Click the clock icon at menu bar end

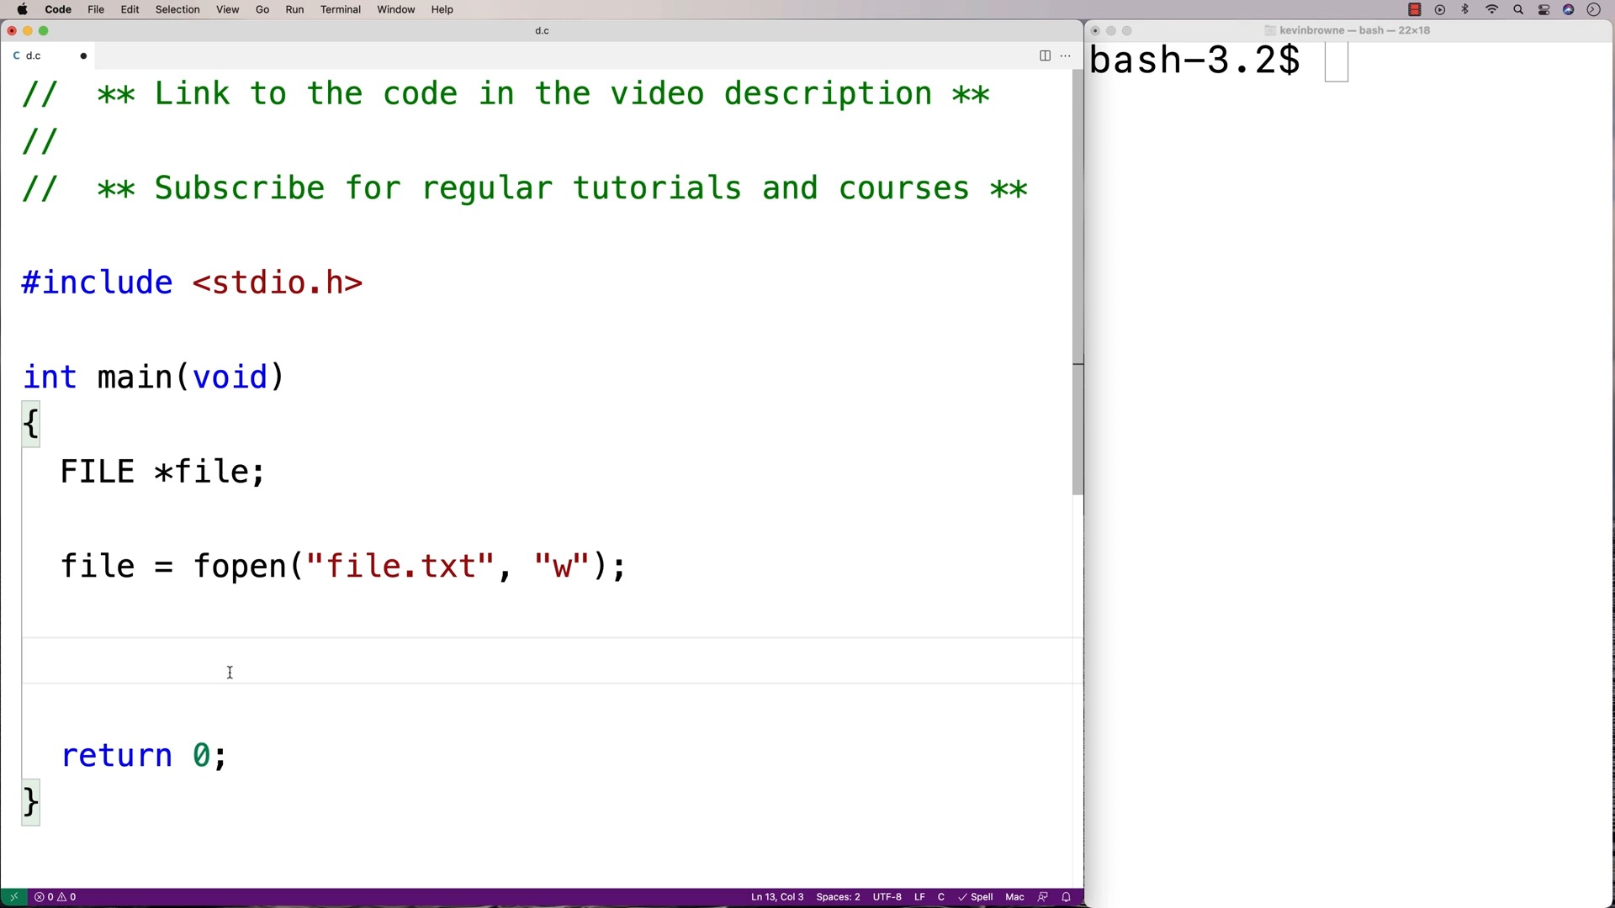(x=1594, y=10)
